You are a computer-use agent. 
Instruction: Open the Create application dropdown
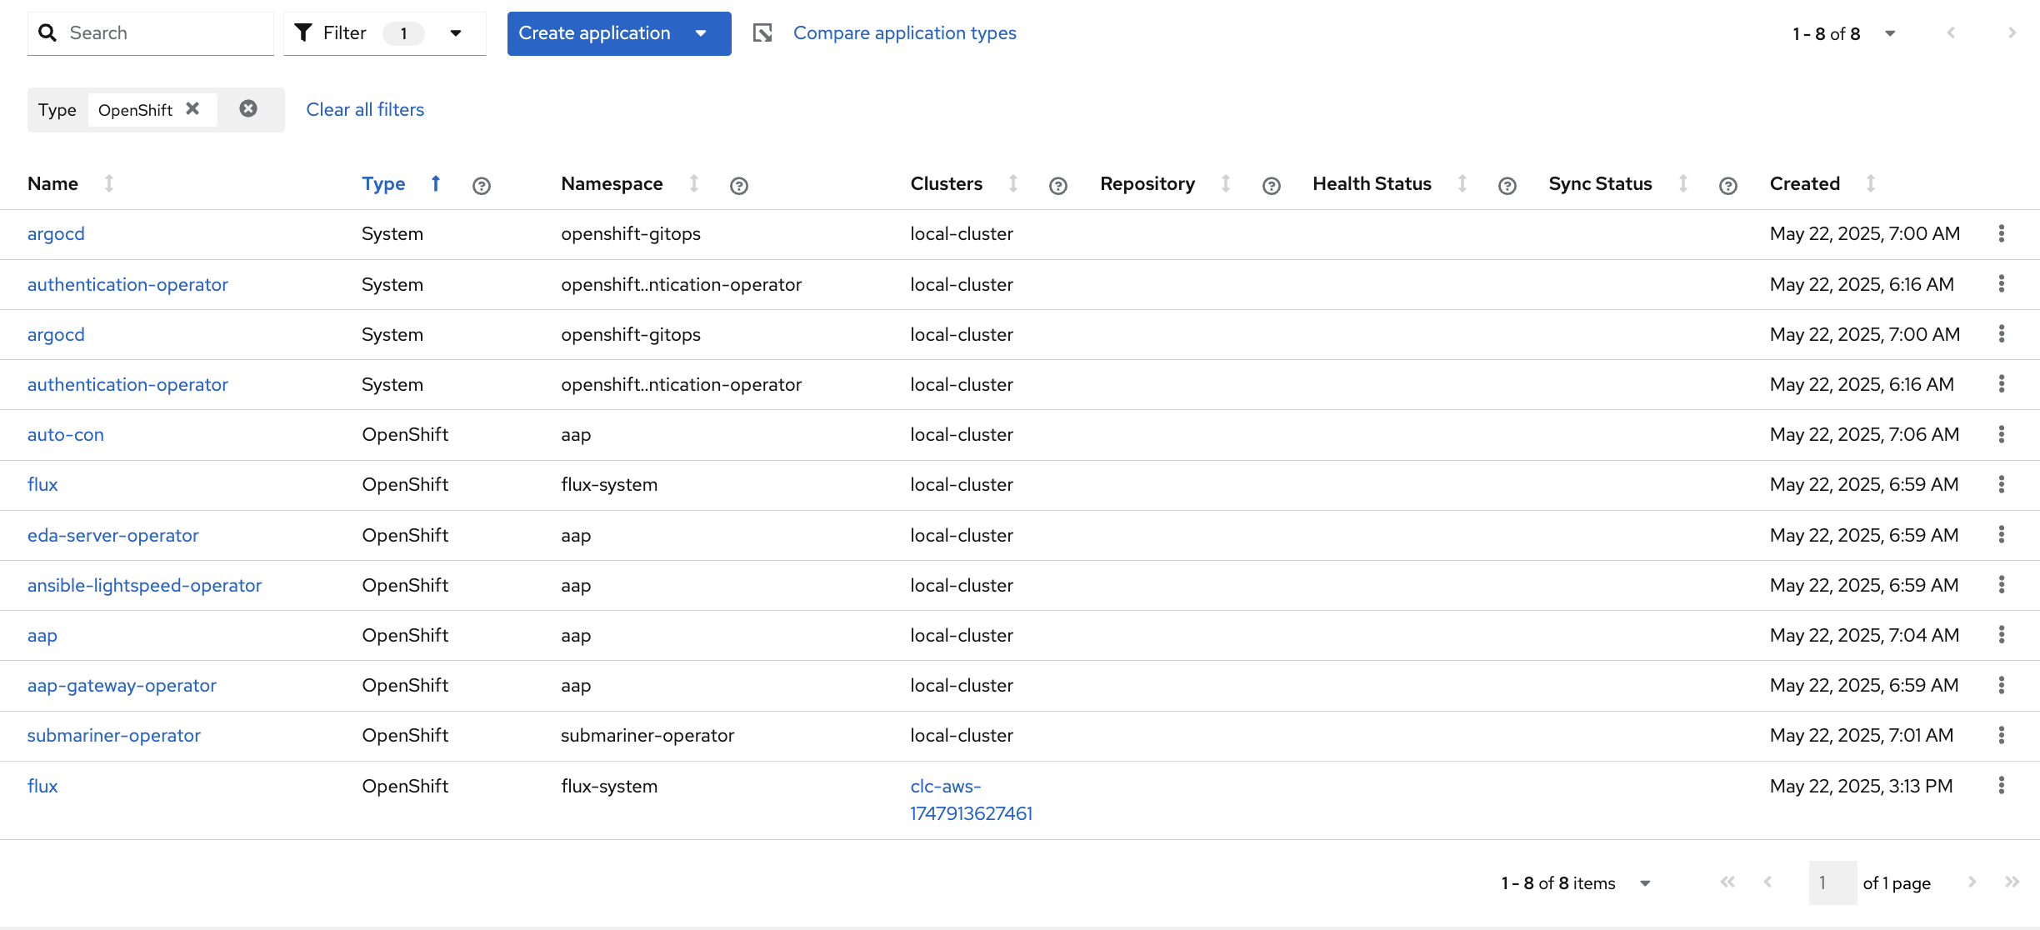click(701, 33)
